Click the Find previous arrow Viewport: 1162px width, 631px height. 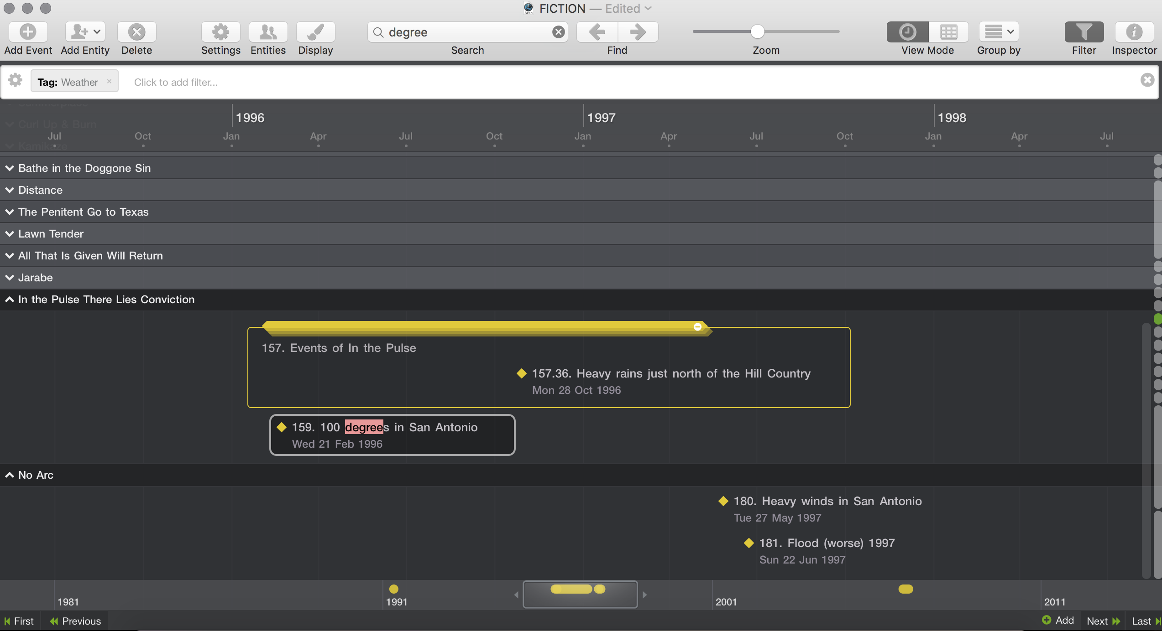pos(597,32)
